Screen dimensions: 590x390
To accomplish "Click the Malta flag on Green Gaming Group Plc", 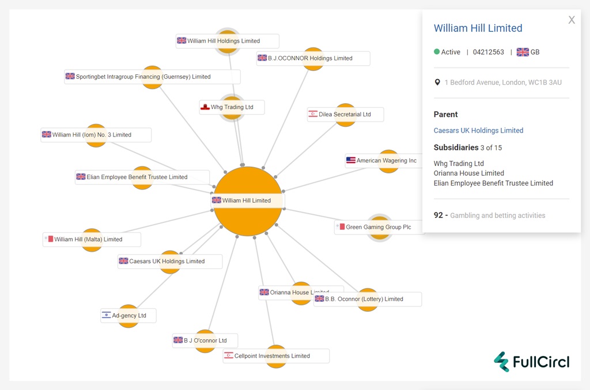I will [x=340, y=227].
